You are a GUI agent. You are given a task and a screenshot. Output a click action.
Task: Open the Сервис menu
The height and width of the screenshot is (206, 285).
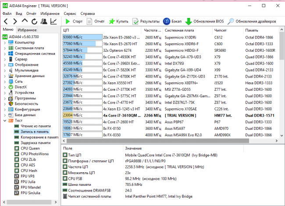coord(70,14)
